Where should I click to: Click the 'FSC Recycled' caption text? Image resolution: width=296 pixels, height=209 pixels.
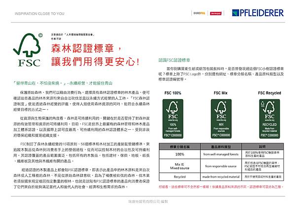coord(269,93)
